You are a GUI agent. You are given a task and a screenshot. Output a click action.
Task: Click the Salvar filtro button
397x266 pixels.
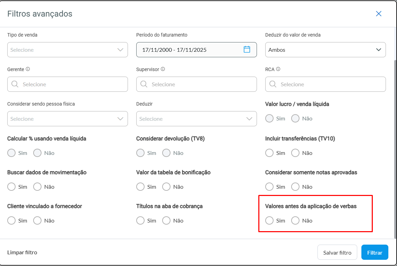pyautogui.click(x=337, y=253)
